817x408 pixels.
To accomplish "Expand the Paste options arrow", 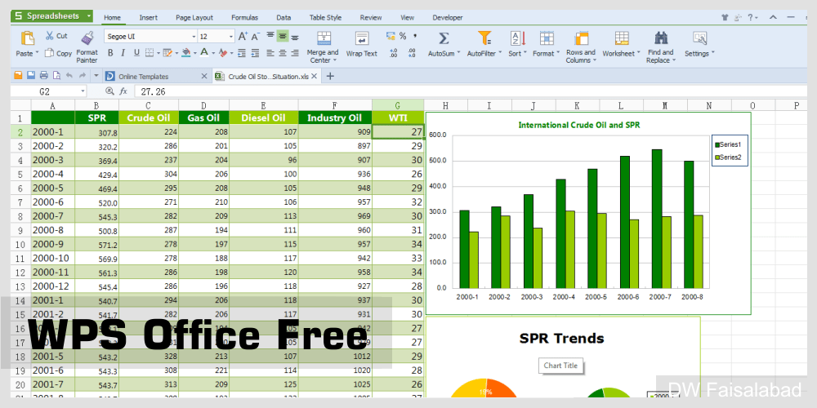I will pos(37,53).
